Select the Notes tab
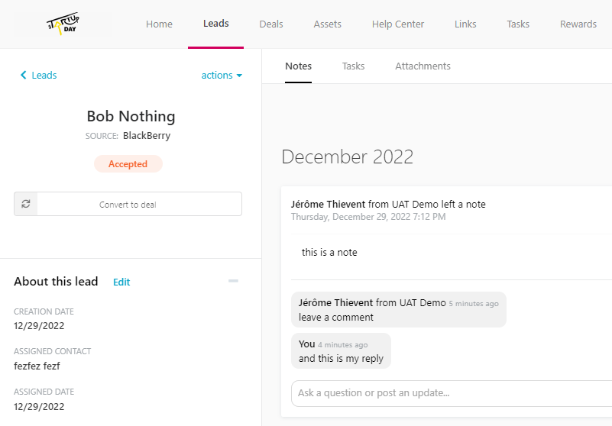 (x=298, y=66)
